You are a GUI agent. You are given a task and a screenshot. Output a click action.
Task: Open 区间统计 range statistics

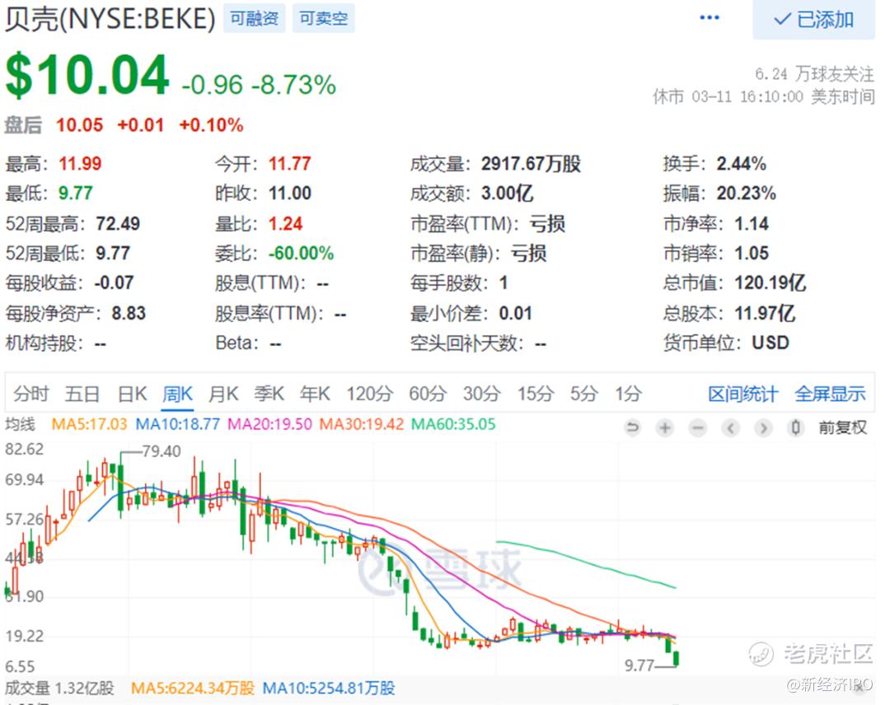point(743,394)
